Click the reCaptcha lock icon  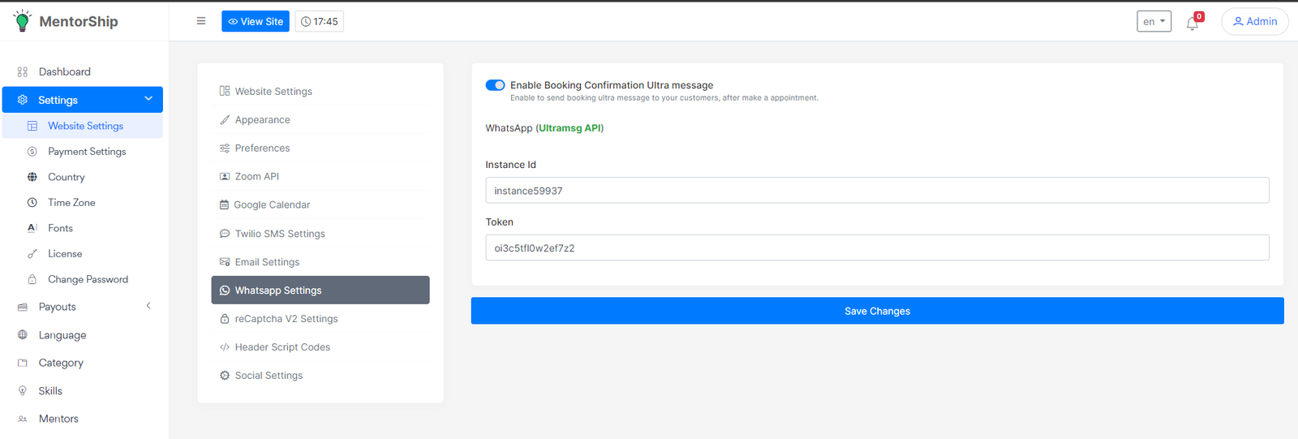pyautogui.click(x=225, y=319)
